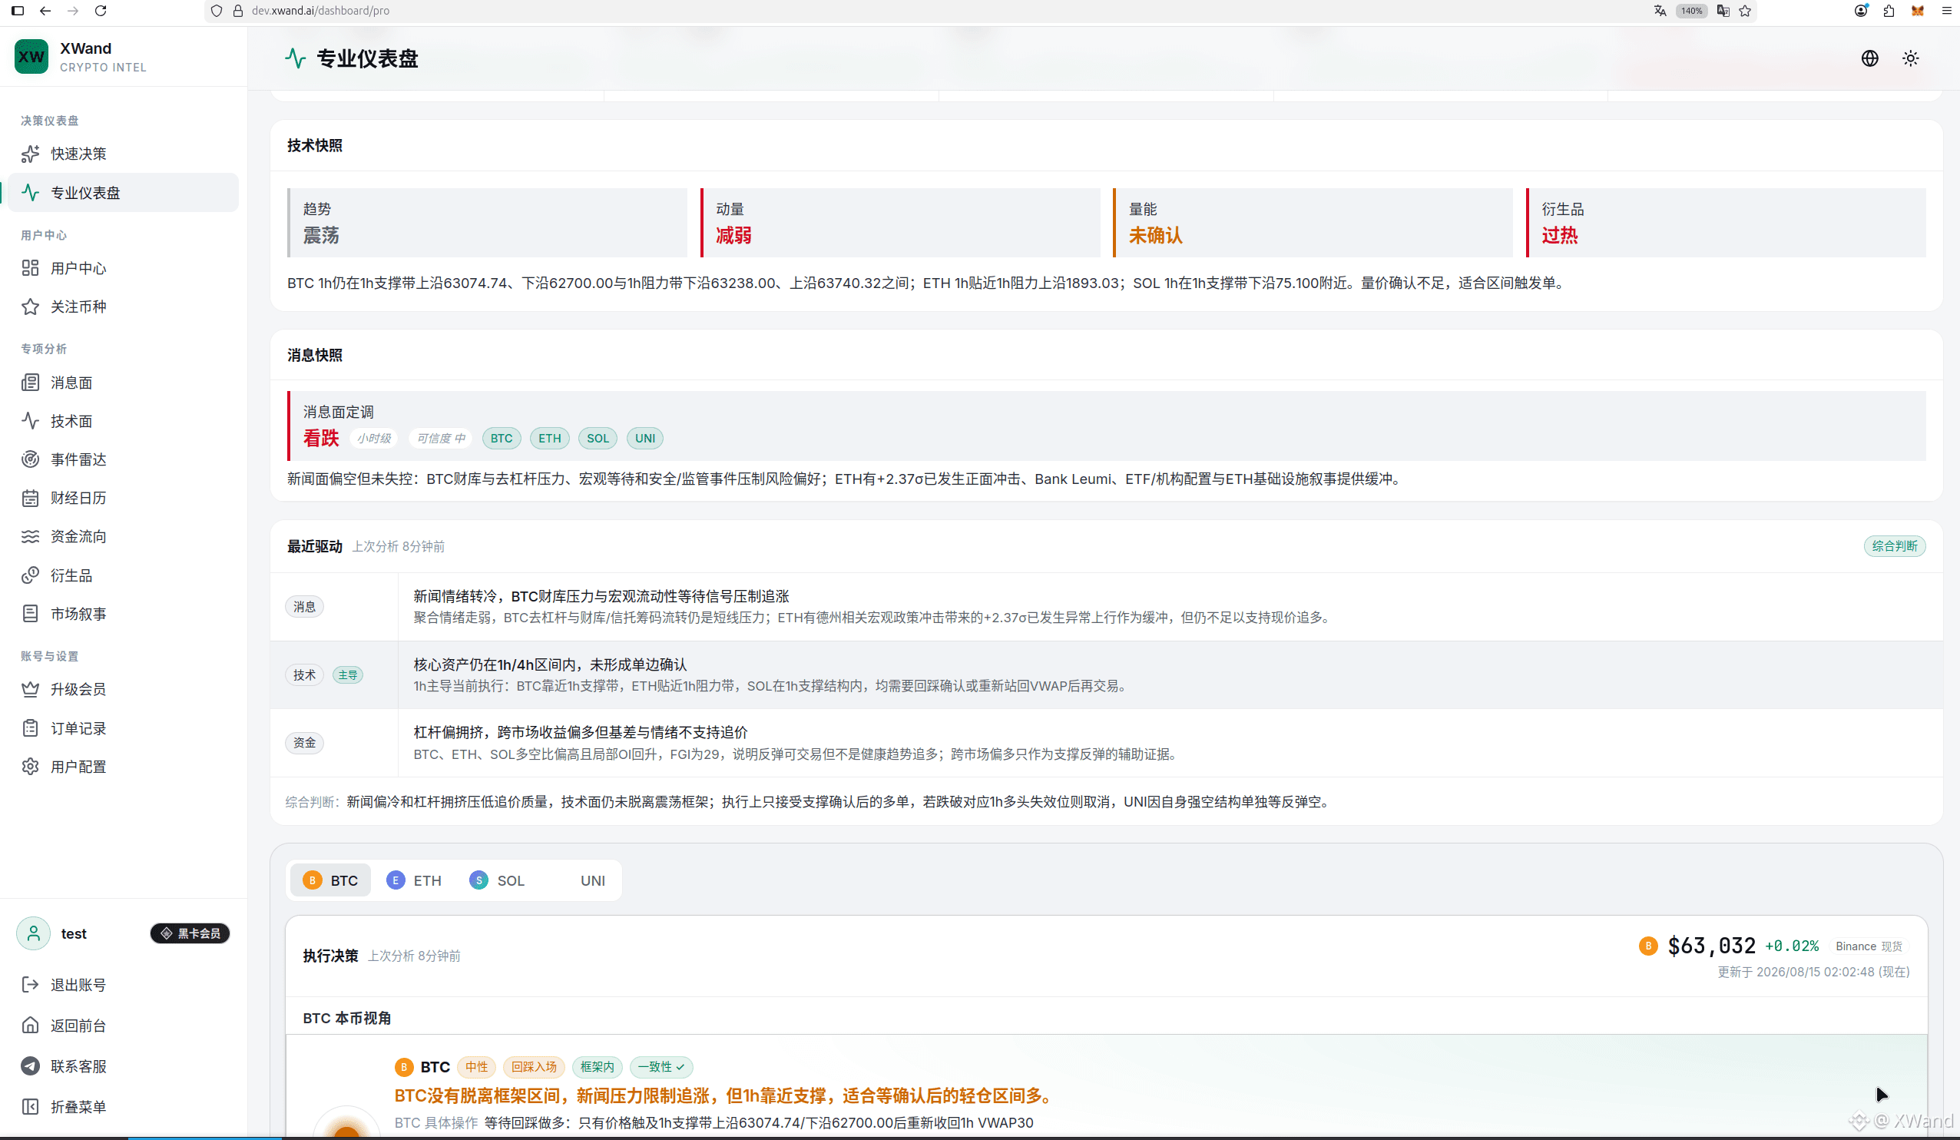Open 关注币种 star icon
This screenshot has height=1140, width=1960.
click(30, 307)
